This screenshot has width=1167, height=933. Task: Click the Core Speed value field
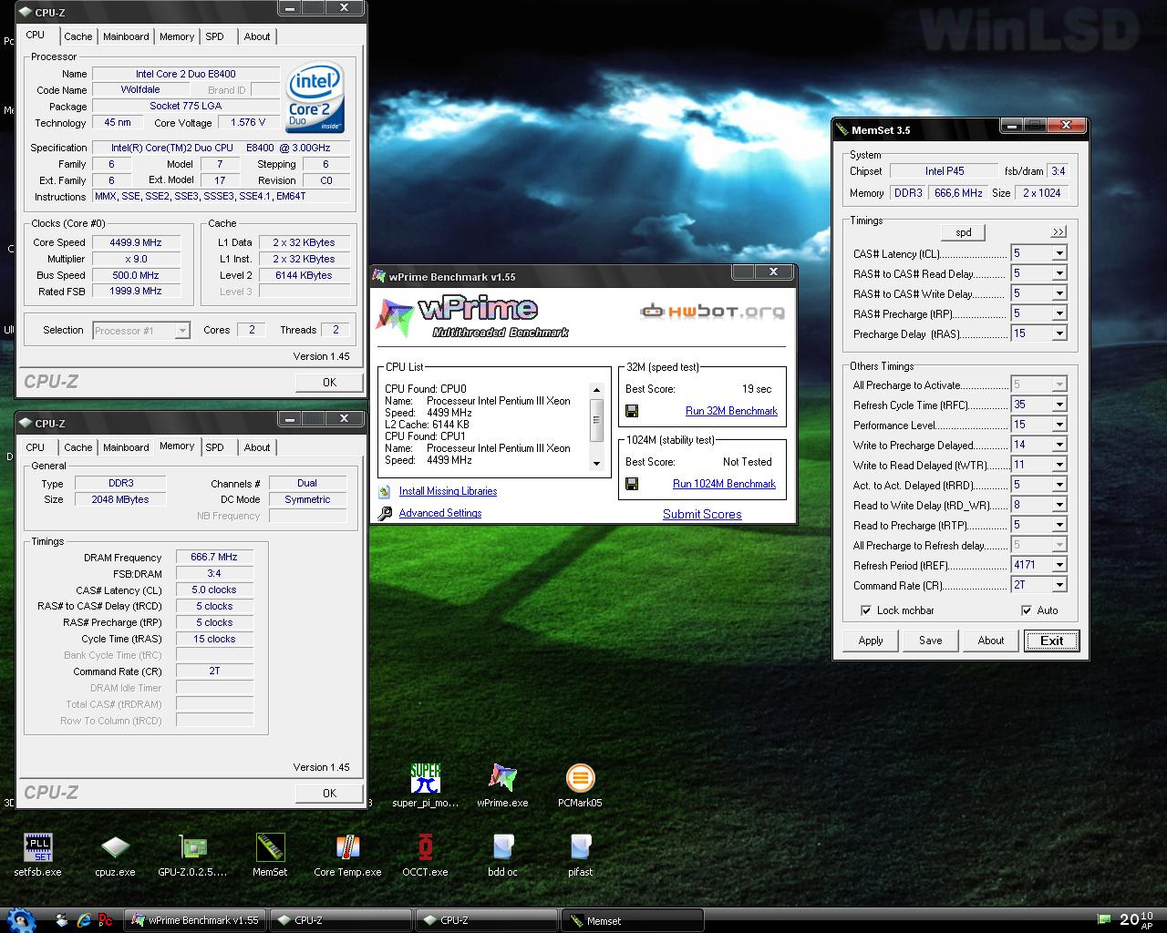pos(135,242)
